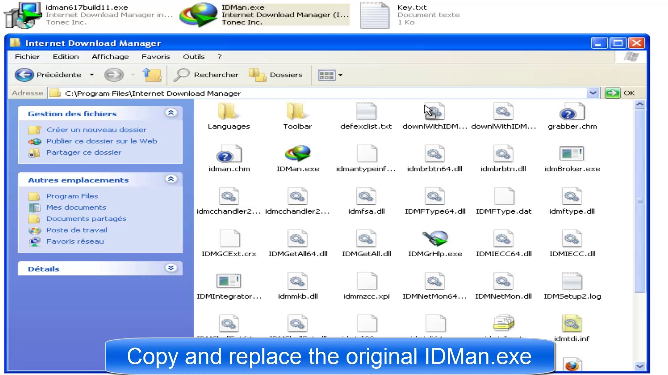Click the Up one level folder button
The height and width of the screenshot is (375, 668).
tap(152, 75)
